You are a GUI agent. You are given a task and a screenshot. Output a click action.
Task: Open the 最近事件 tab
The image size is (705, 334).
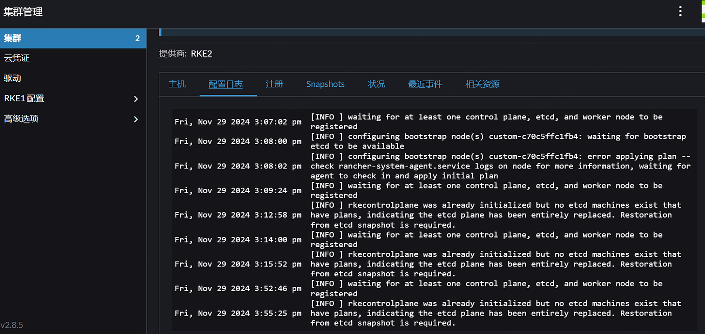coord(426,84)
